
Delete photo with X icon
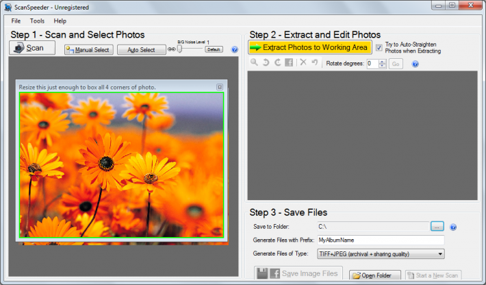pos(303,62)
